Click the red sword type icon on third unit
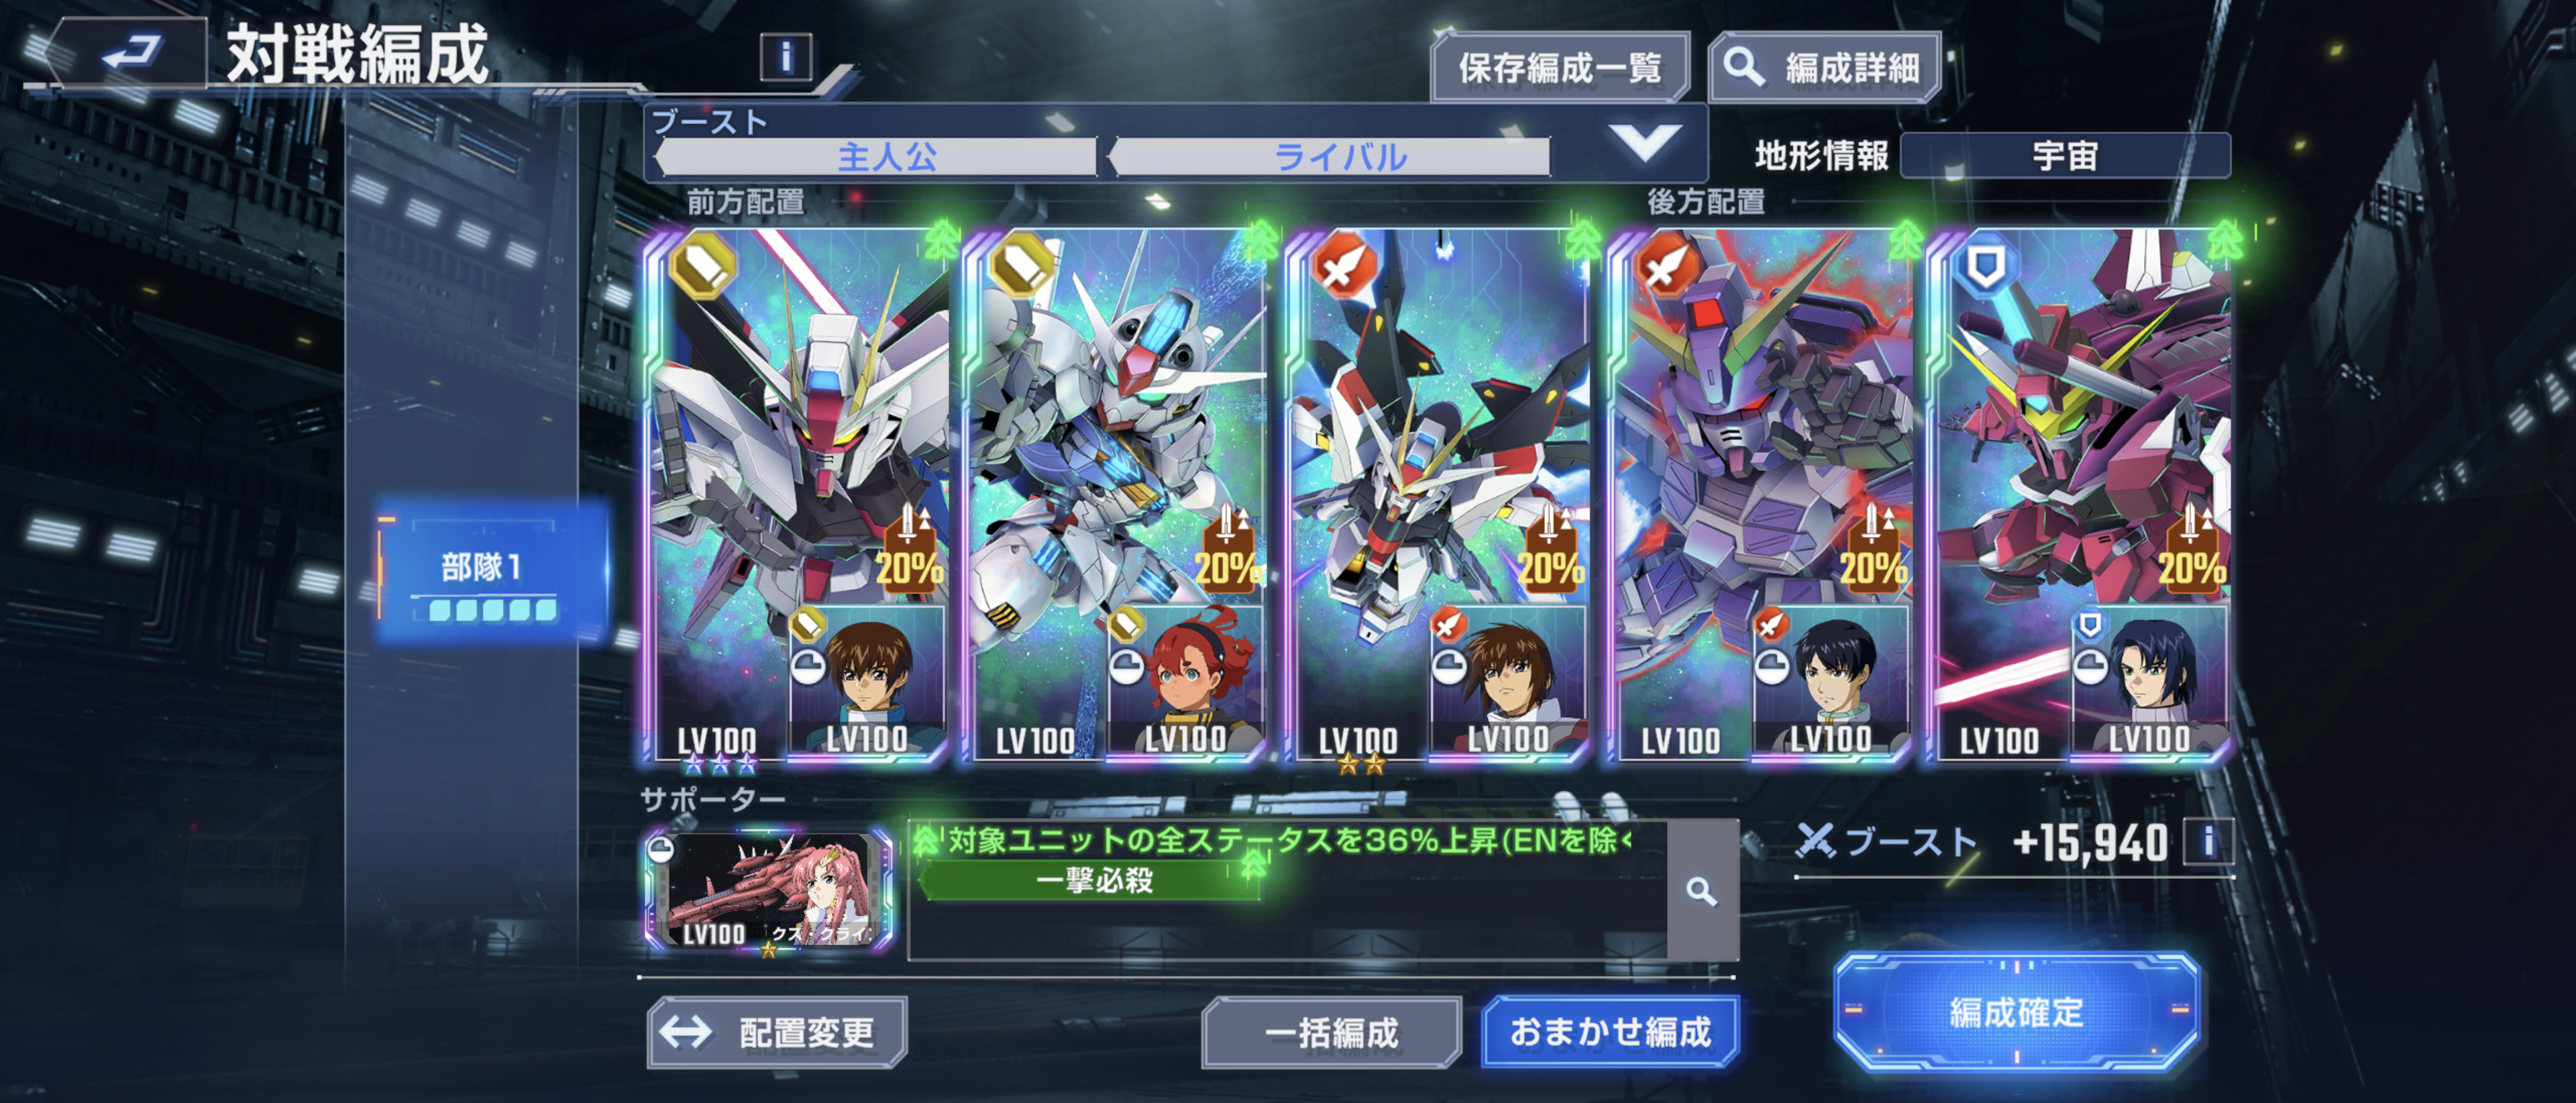This screenshot has width=2576, height=1103. click(1344, 264)
